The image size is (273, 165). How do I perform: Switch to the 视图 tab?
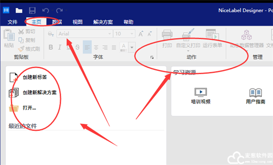(x=77, y=22)
